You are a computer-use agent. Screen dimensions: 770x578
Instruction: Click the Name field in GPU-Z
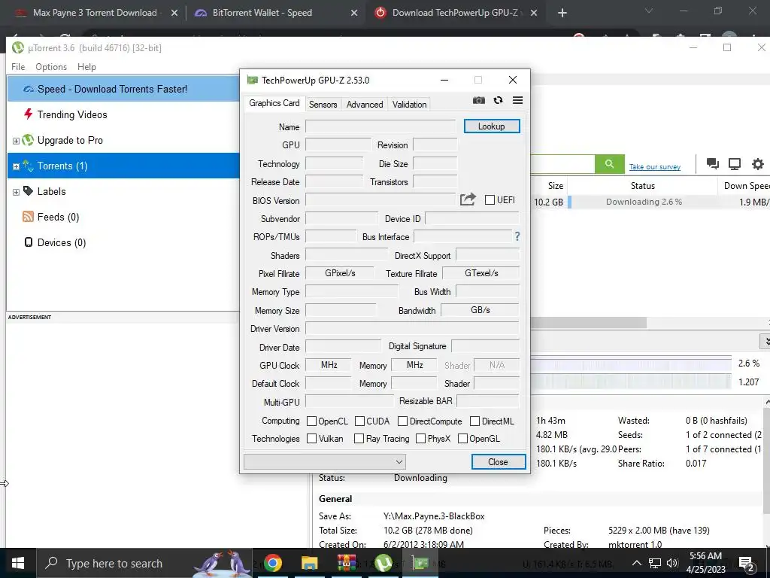click(x=380, y=126)
